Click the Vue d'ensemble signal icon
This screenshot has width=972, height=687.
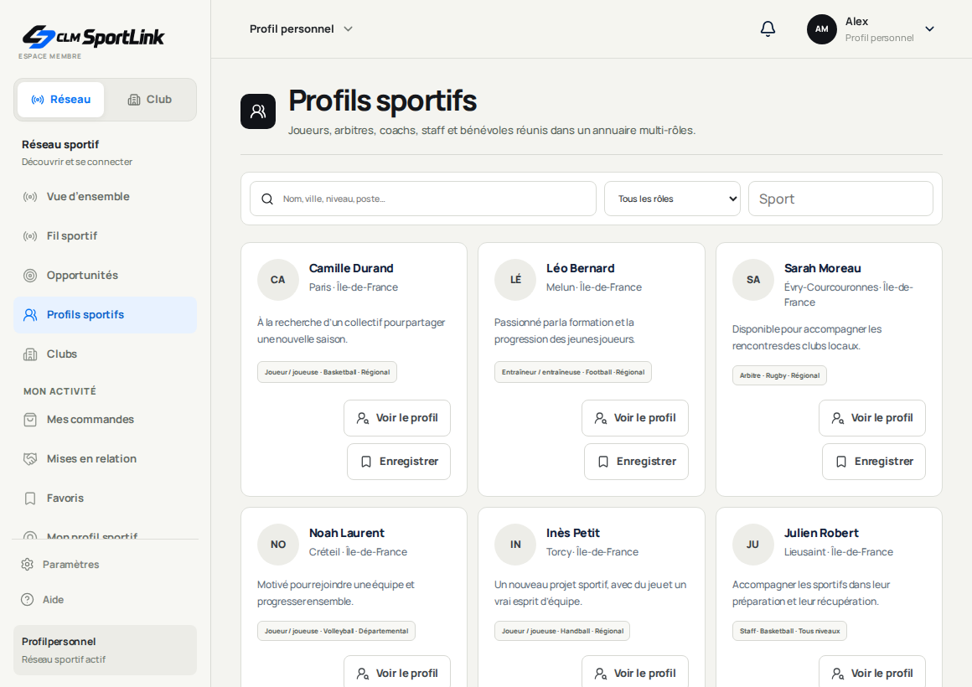[x=30, y=197]
